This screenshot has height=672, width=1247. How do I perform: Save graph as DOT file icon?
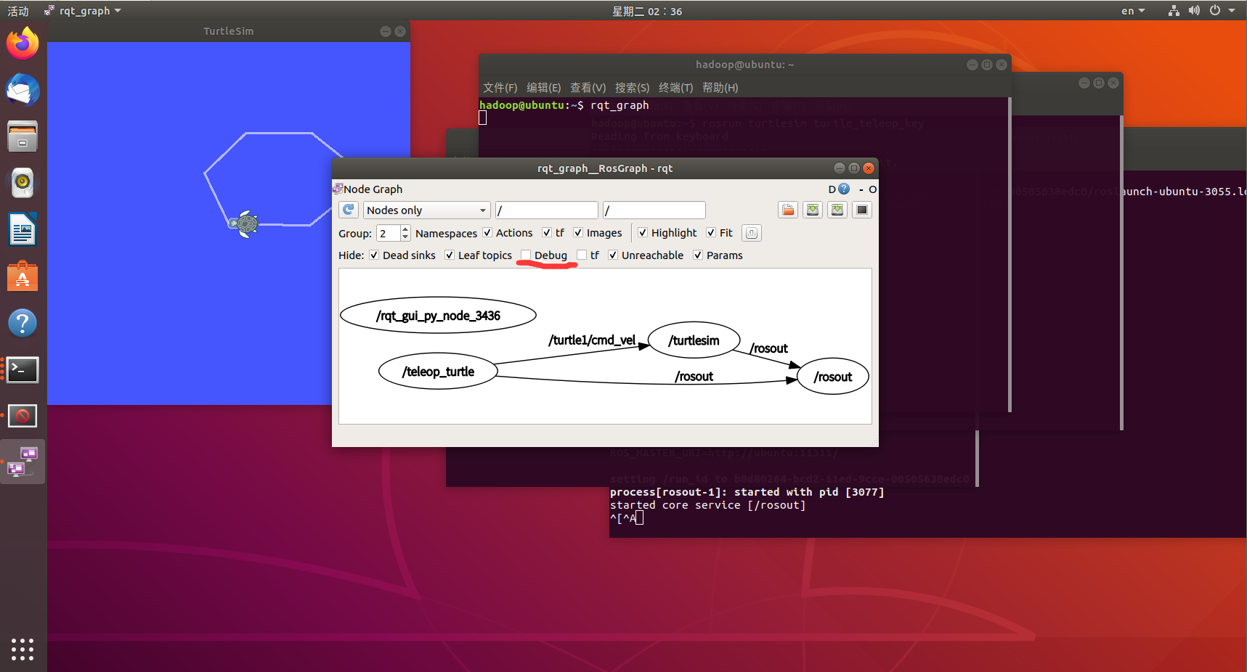tap(813, 210)
